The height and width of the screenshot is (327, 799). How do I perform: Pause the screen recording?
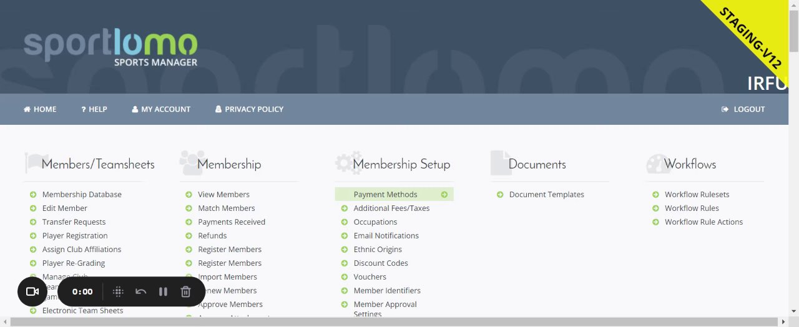(163, 291)
